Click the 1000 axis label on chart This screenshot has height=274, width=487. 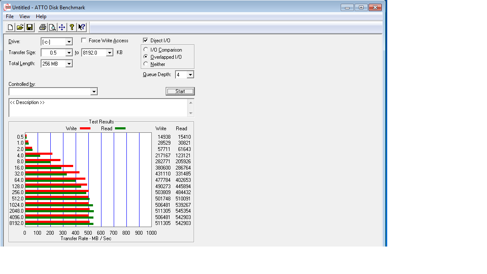pyautogui.click(x=152, y=233)
